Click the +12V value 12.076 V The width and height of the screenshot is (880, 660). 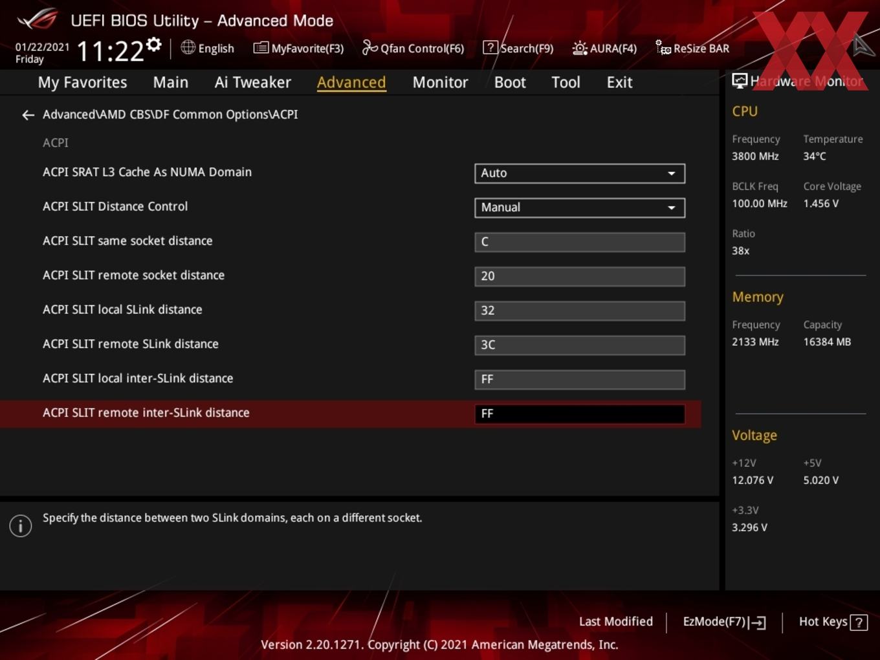click(753, 480)
